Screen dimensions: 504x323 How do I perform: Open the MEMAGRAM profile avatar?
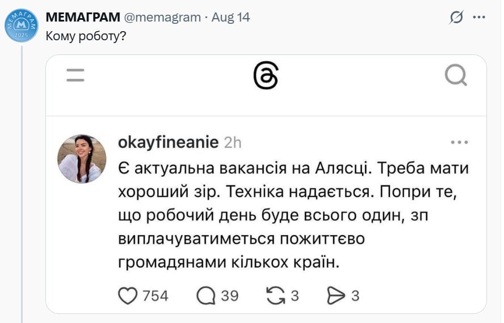click(x=22, y=25)
